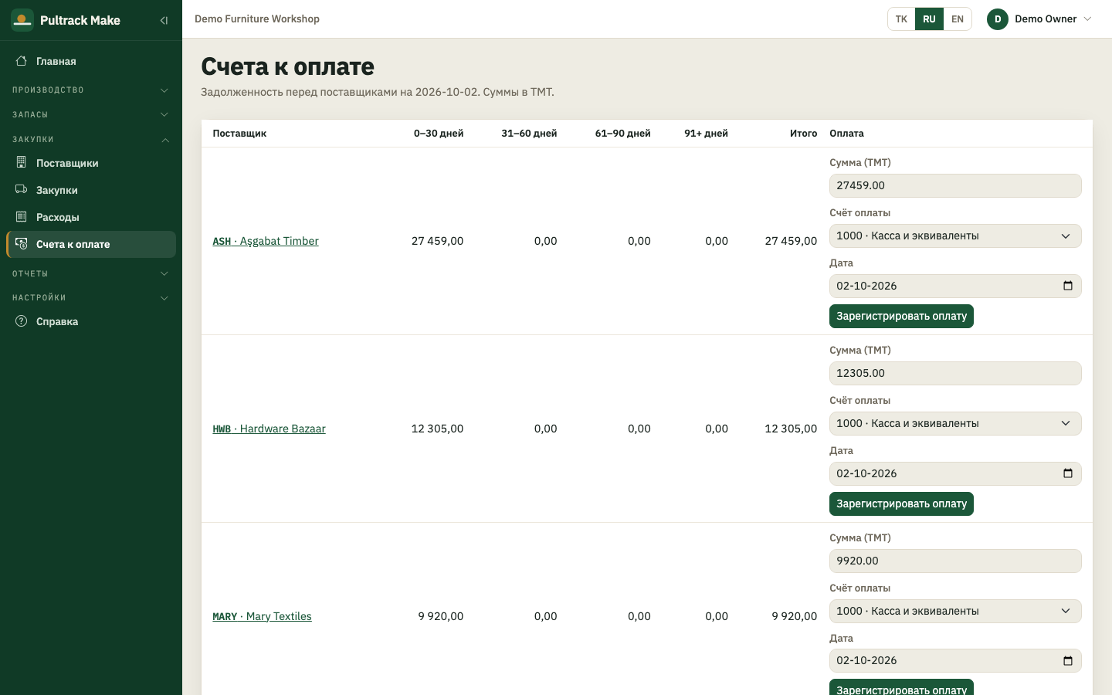This screenshot has height=695, width=1112.
Task: Open date picker calendar for Hardware Bazaar
Action: (x=1068, y=473)
